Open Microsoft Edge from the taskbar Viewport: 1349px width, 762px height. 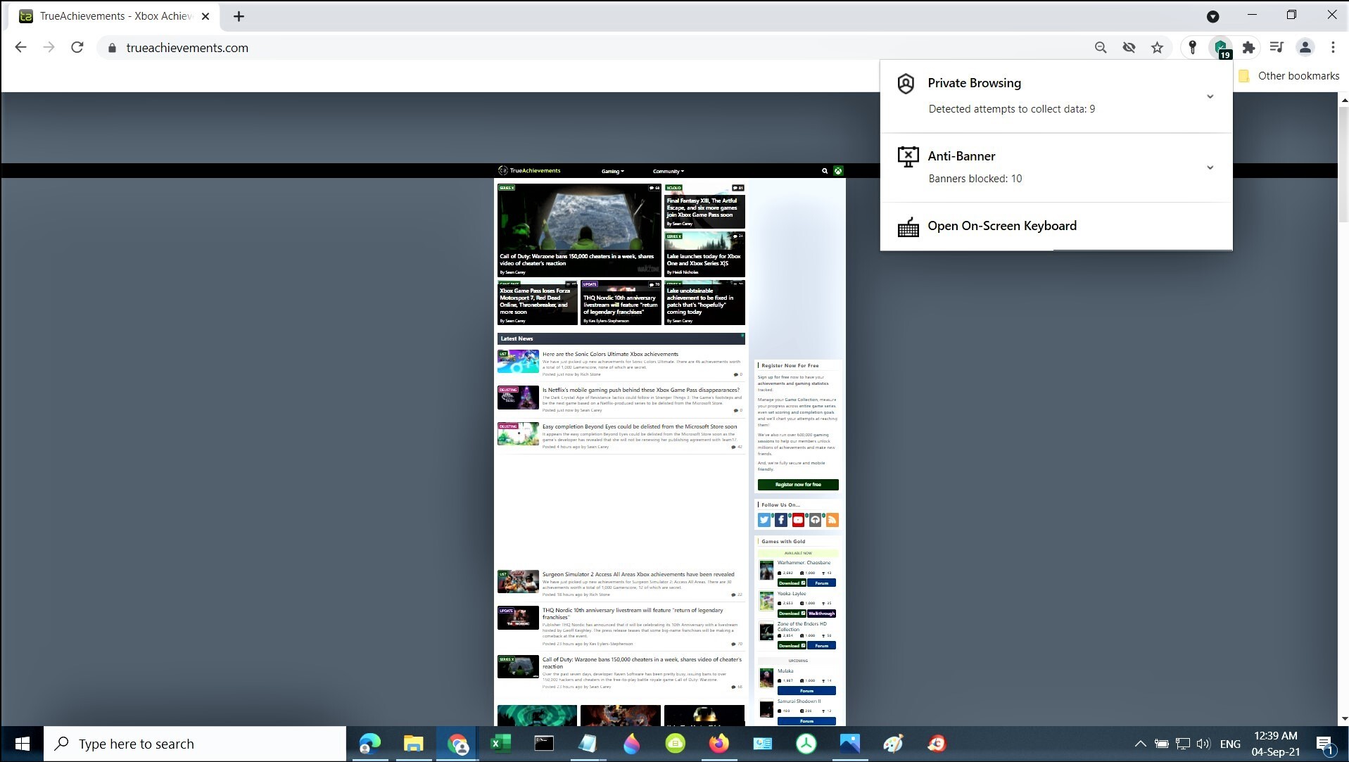369,744
